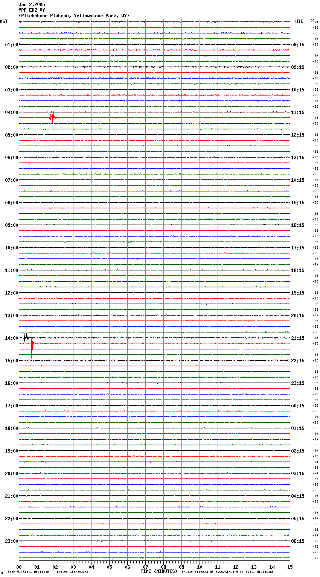Click the 08:15 UTC time label

tap(298, 45)
